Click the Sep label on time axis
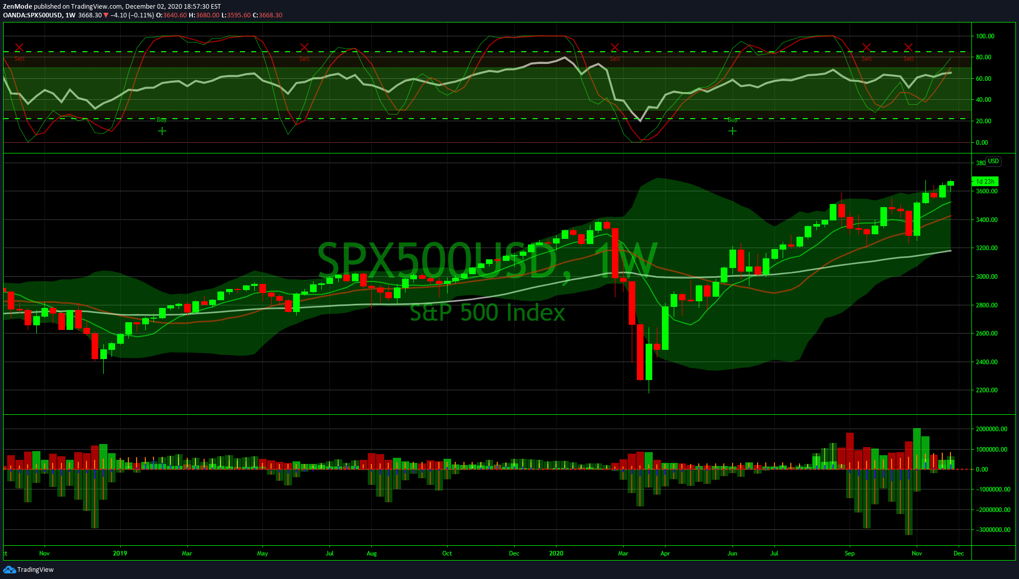Viewport: 1019px width, 579px height. [850, 553]
